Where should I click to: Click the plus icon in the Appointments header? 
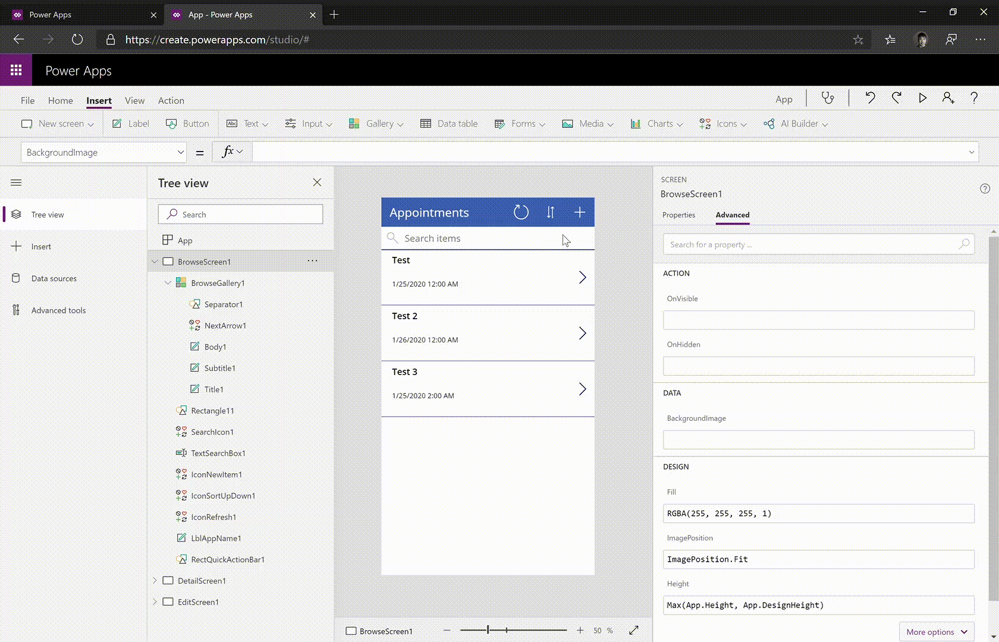580,212
